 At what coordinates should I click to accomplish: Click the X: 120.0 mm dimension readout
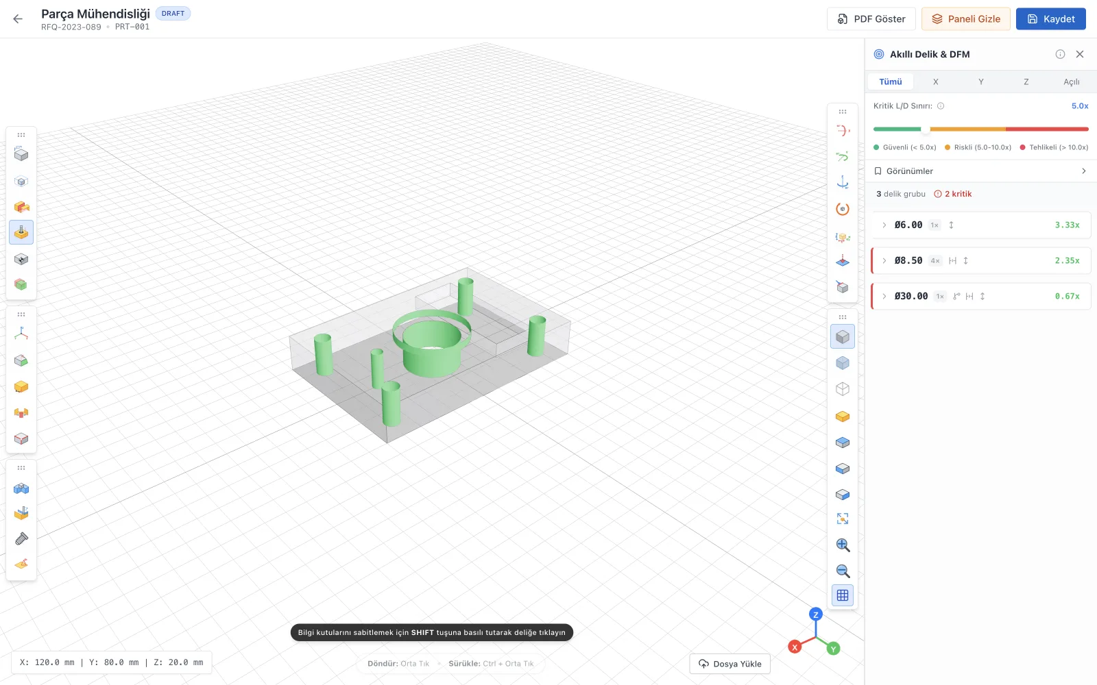click(47, 662)
